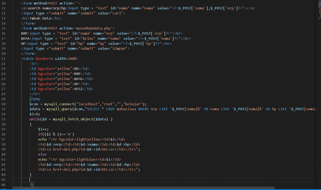This screenshot has height=190, width=321.
Task: Click the opening <?php tag on line 29
Action: [x=35, y=99]
